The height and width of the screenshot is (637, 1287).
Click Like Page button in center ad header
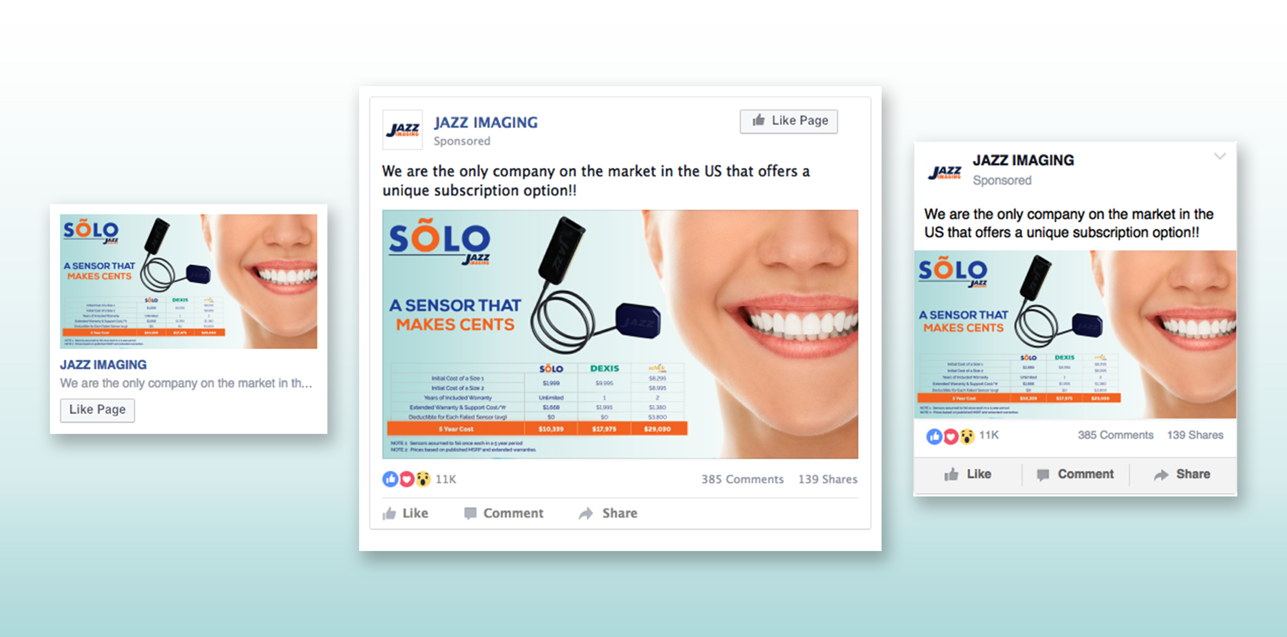point(789,121)
